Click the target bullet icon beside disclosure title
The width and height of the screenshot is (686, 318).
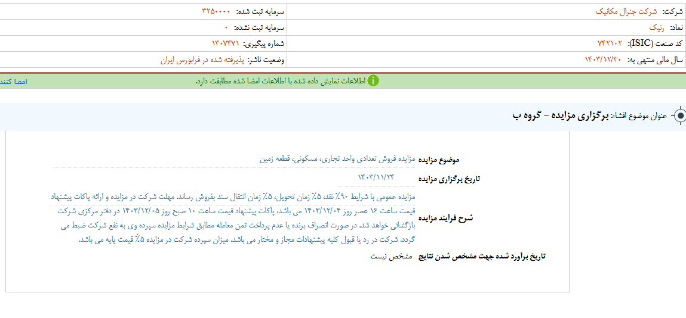point(680,116)
